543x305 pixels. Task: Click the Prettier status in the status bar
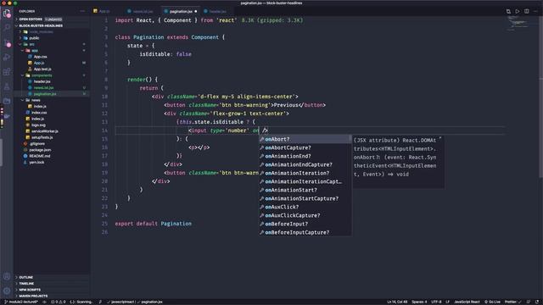click(x=512, y=302)
